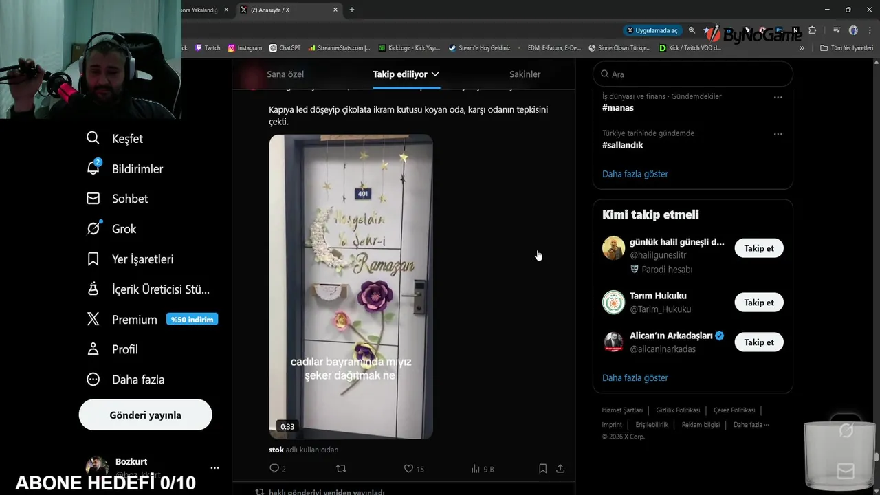Viewport: 880px width, 495px height.
Task: Open İçerik Üreticisi Stüdyosu
Action: coord(148,289)
